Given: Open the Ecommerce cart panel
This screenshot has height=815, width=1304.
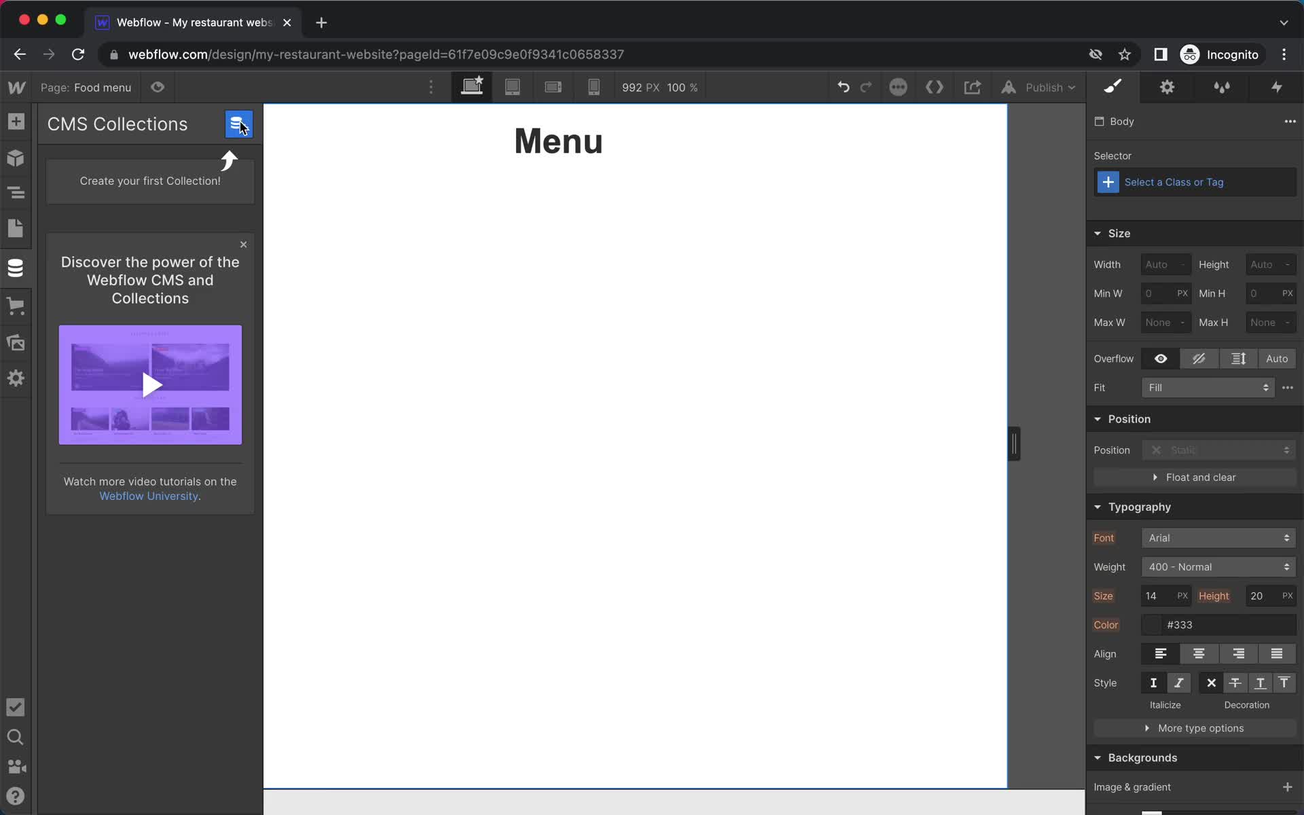Looking at the screenshot, I should pos(16,306).
